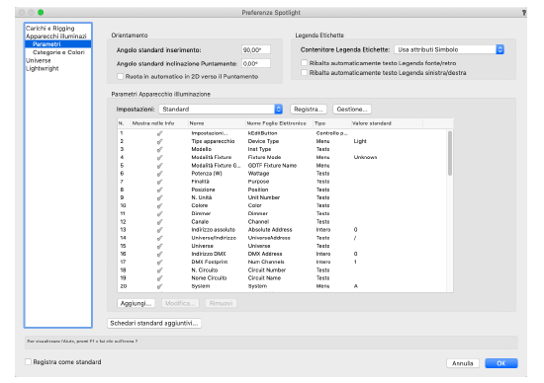Toggle checkmark in DMX Footprint row
Screen dimensions: 544x383
click(x=159, y=263)
